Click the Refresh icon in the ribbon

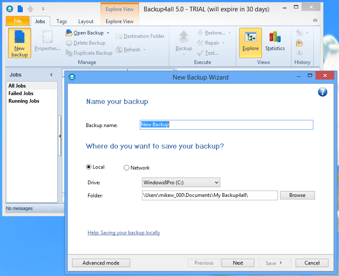(x=119, y=50)
